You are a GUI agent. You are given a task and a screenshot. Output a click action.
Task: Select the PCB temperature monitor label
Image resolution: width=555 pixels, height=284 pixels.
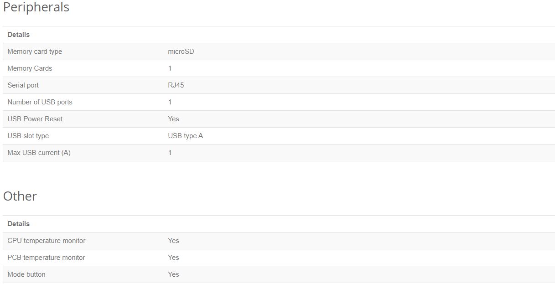click(x=47, y=258)
